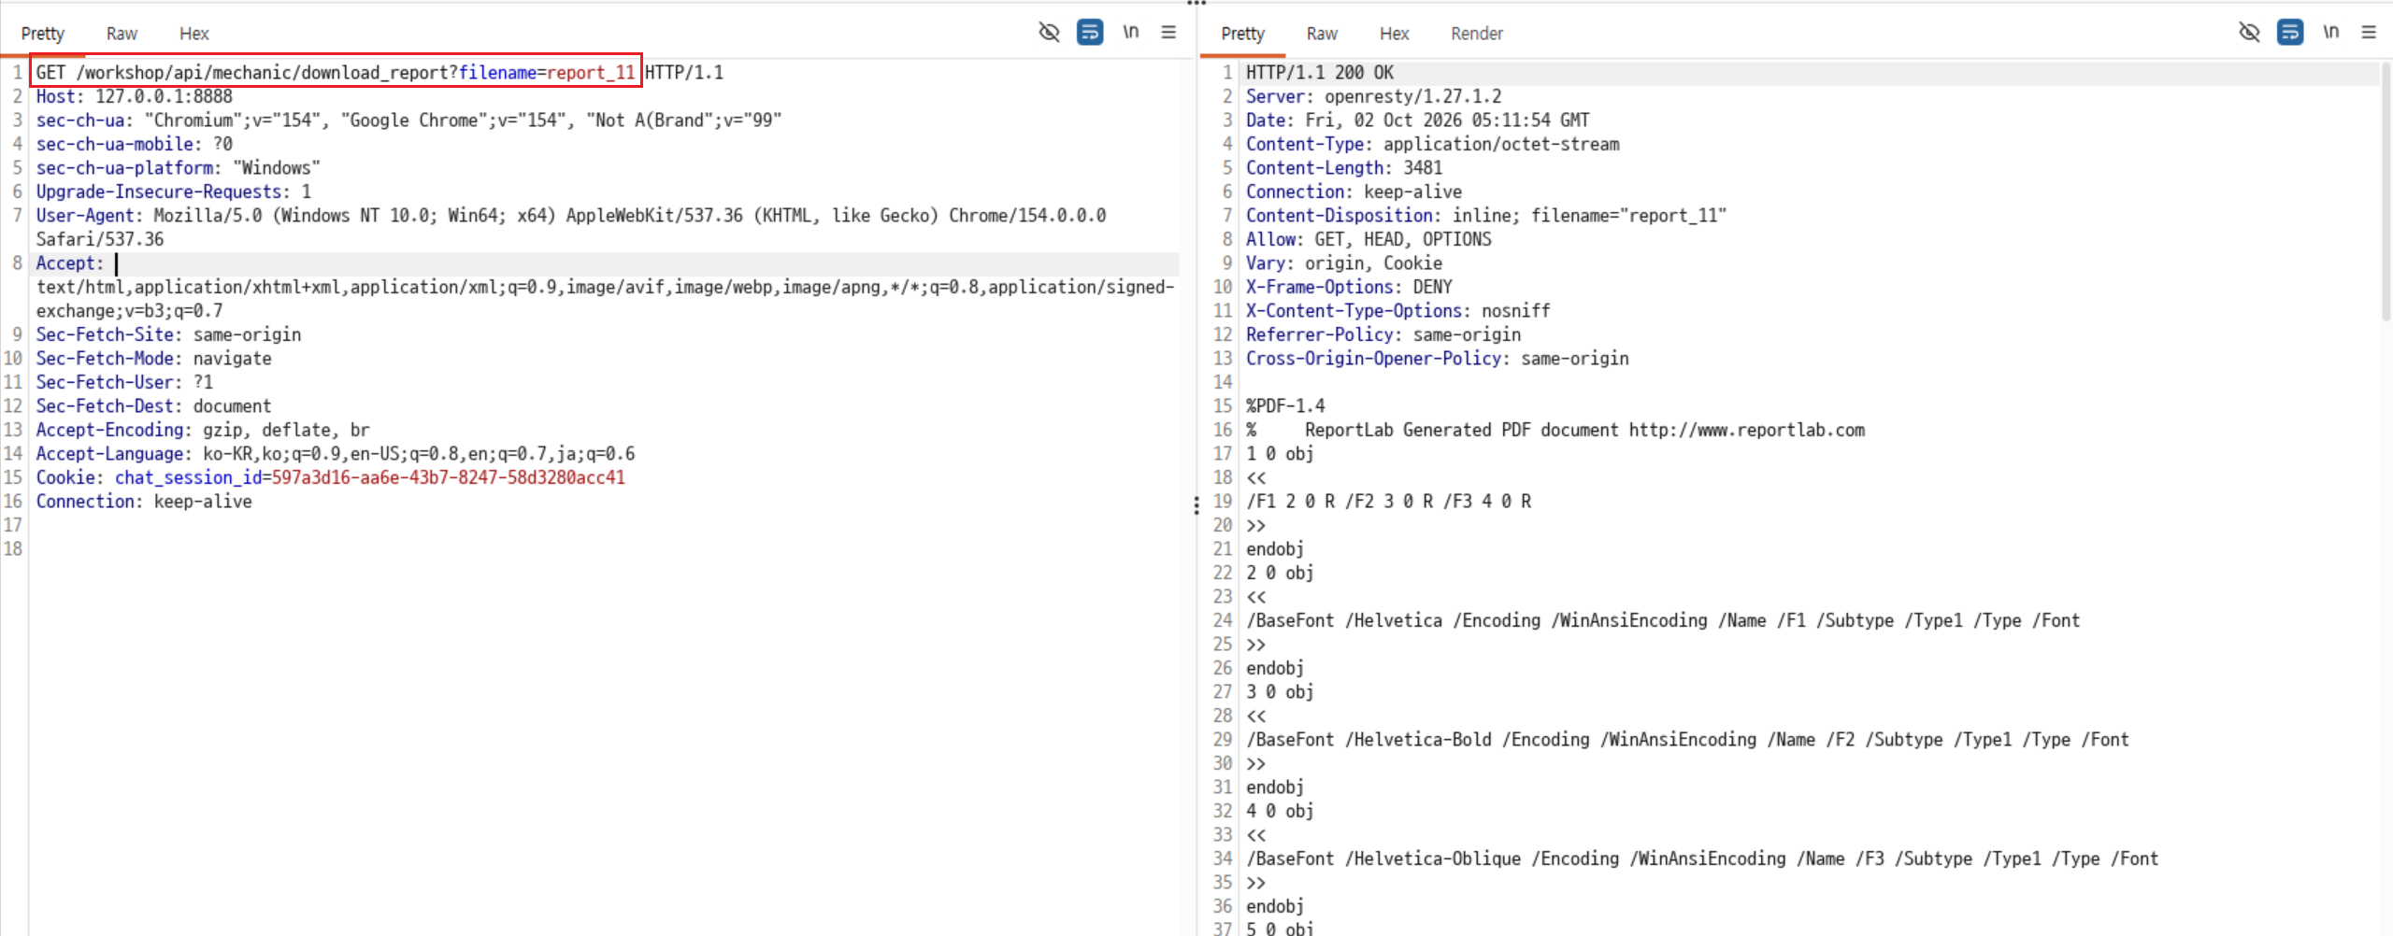Click the Helvetica-Bold BaseFont line
The image size is (2393, 936).
pyautogui.click(x=1687, y=740)
